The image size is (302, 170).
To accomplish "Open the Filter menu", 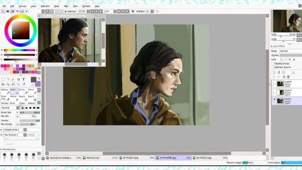I will 66,6.
